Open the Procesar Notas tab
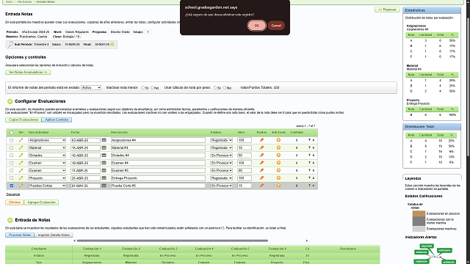This screenshot has width=470, height=264. point(20,235)
